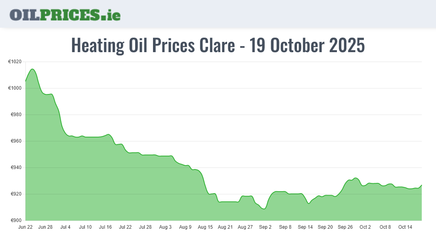Click the OILPRICES.ie logo
This screenshot has height=237, width=436.
pos(65,15)
